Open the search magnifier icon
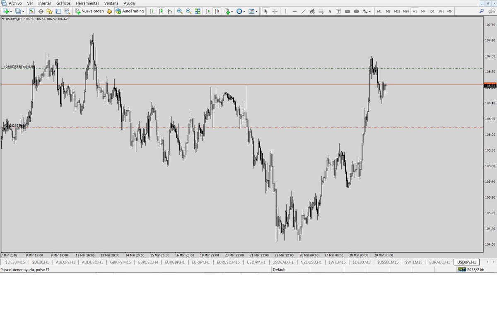This screenshot has width=497, height=309. (x=482, y=11)
